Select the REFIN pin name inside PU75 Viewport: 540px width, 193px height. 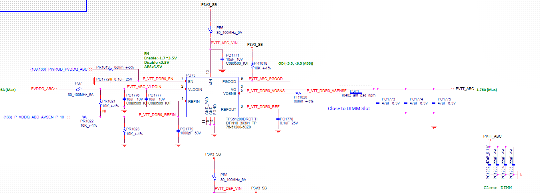pos(194,101)
